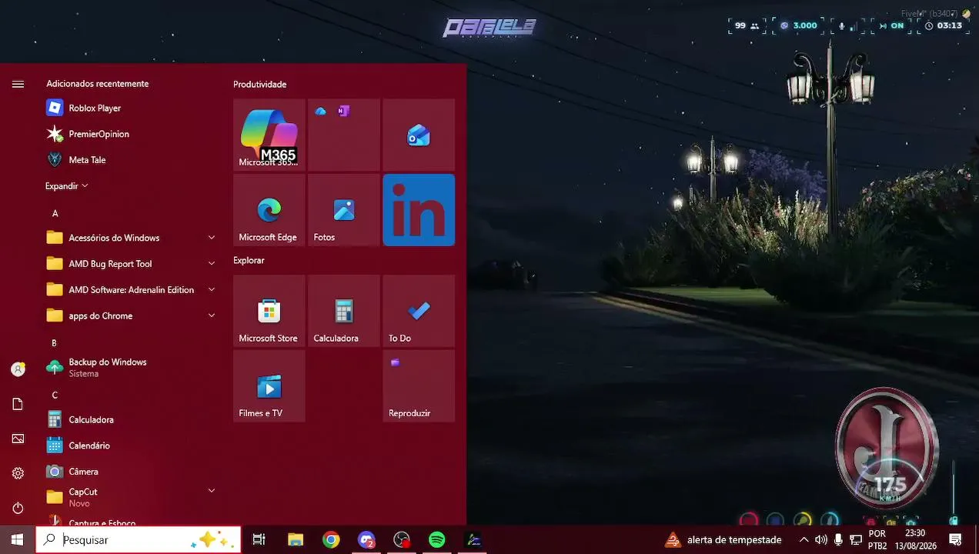Click the Pesquisar search box
The height and width of the screenshot is (554, 979).
coord(139,540)
